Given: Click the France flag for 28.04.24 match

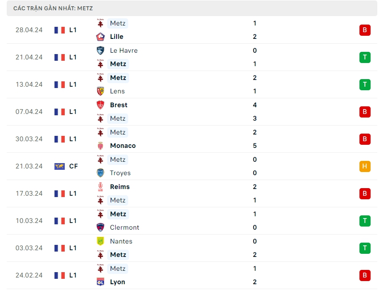Looking at the screenshot, I should [59, 30].
